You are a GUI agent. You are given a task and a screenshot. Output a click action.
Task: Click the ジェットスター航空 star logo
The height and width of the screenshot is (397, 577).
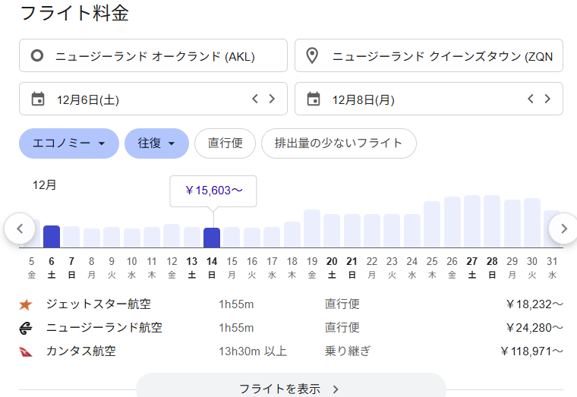26,305
